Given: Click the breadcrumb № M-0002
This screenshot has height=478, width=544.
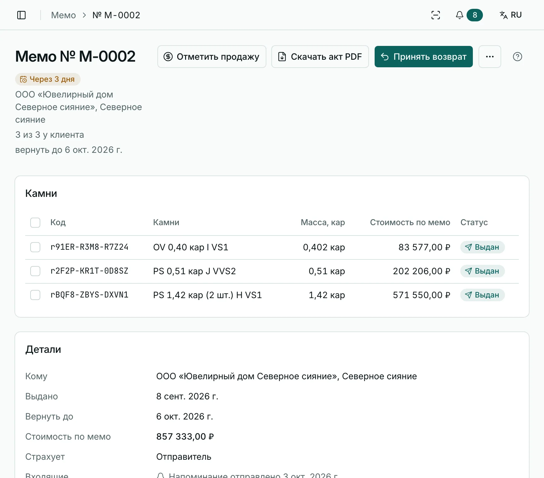Looking at the screenshot, I should [116, 15].
